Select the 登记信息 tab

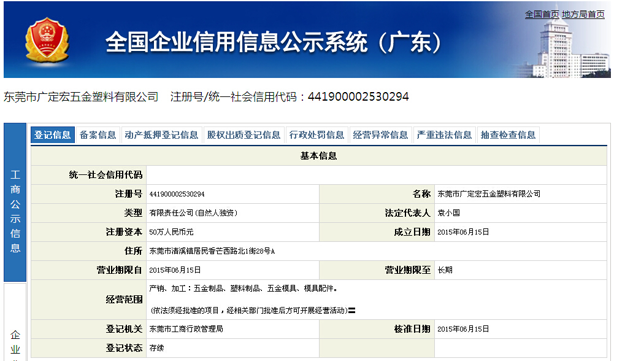click(x=53, y=135)
